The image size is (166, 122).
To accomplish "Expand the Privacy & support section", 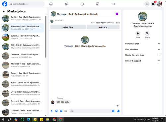I will [142, 61].
